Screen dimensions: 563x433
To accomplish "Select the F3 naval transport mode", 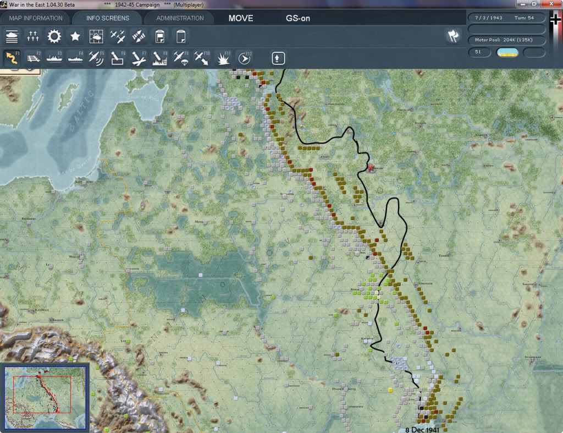I will pyautogui.click(x=54, y=58).
